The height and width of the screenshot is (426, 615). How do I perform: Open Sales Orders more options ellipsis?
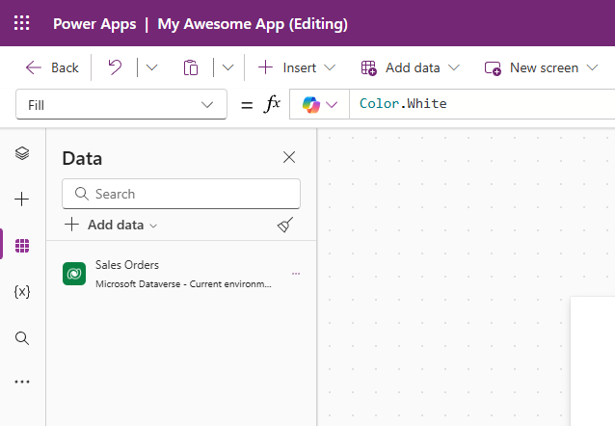(296, 274)
